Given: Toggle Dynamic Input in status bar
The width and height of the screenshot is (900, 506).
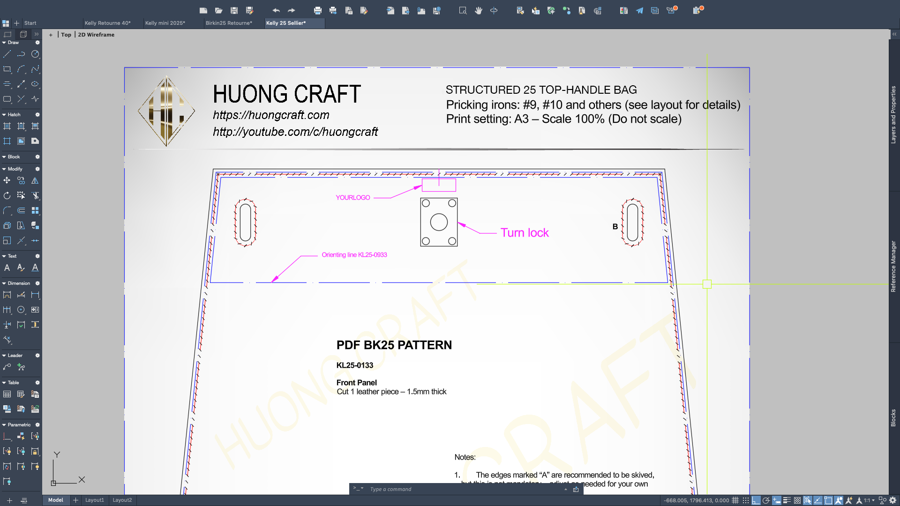Looking at the screenshot, I should [x=777, y=500].
